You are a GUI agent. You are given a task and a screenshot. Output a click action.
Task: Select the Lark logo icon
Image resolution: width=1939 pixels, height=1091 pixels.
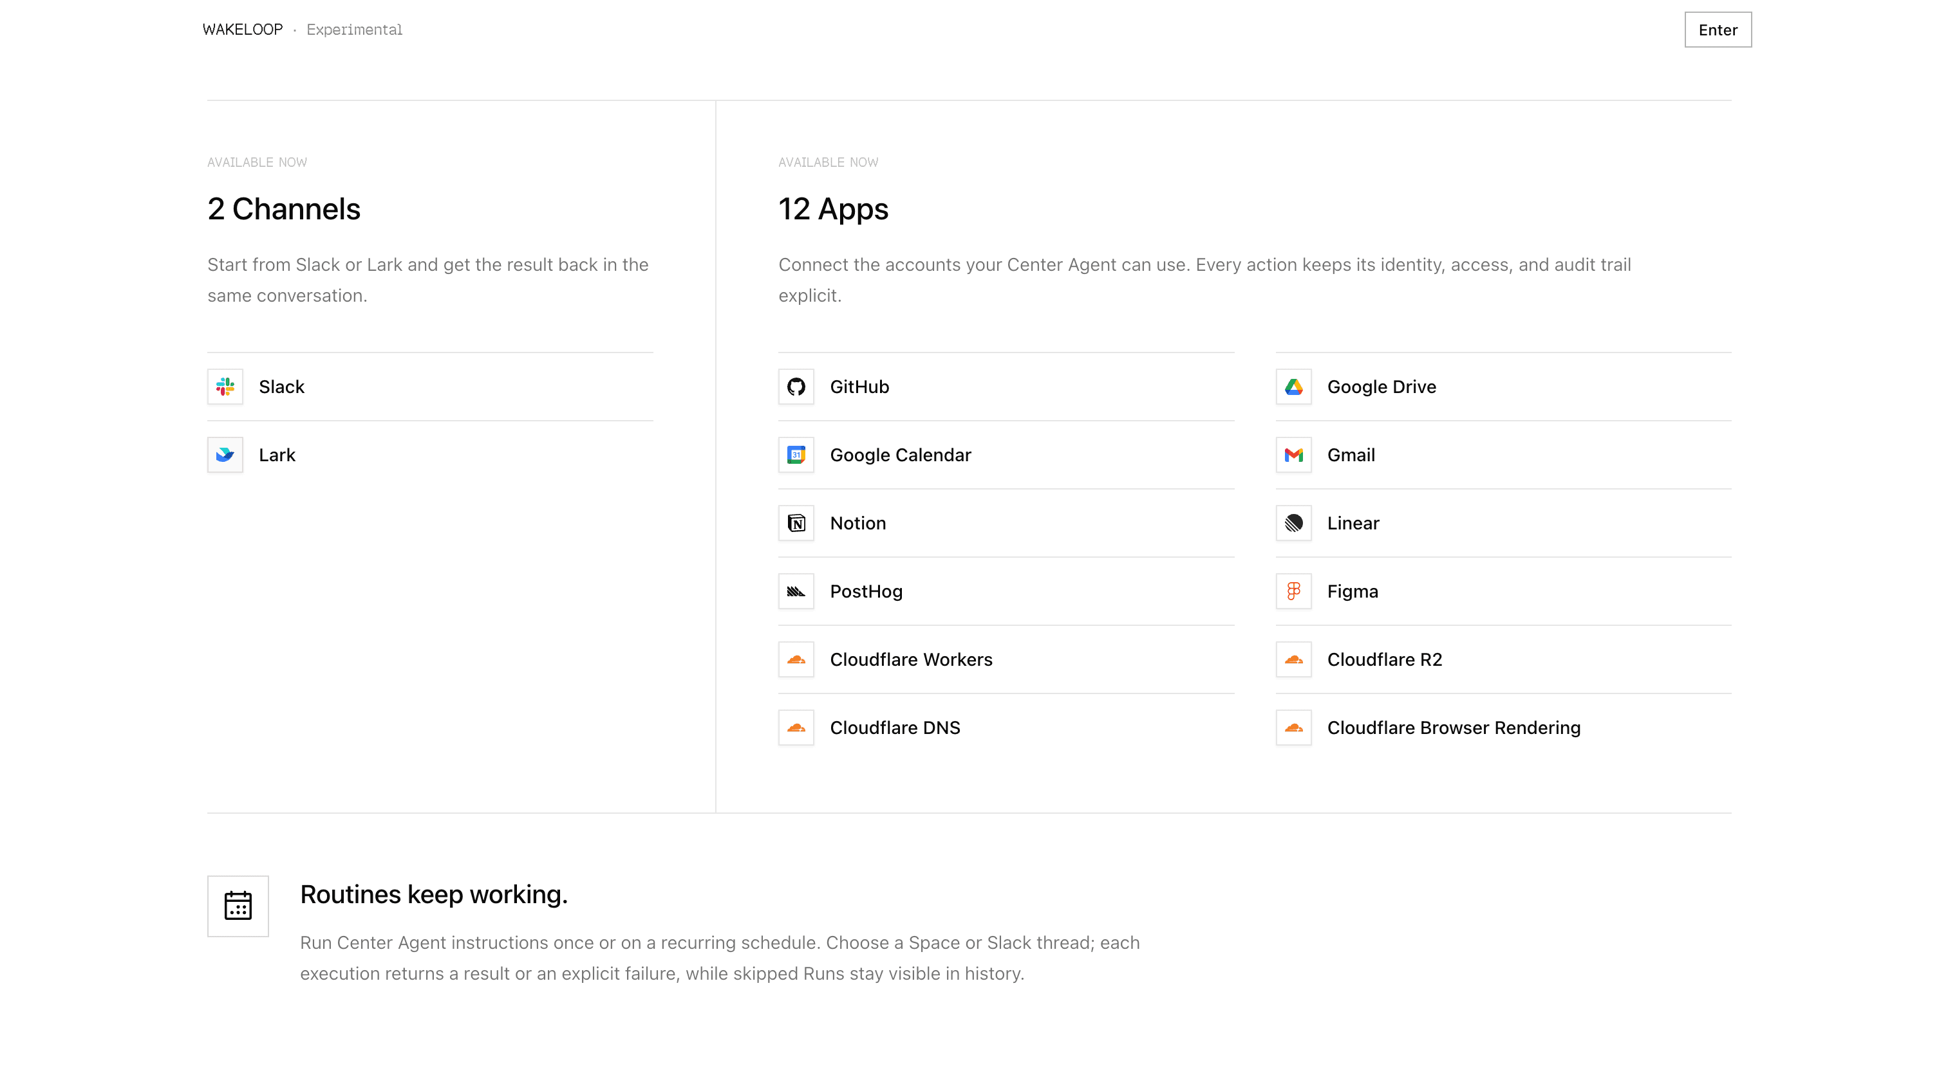coord(225,455)
